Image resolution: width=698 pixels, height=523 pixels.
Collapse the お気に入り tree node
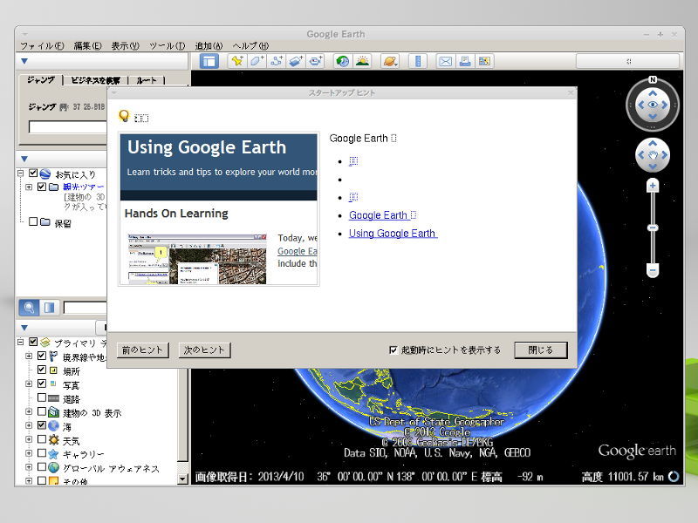coord(20,173)
